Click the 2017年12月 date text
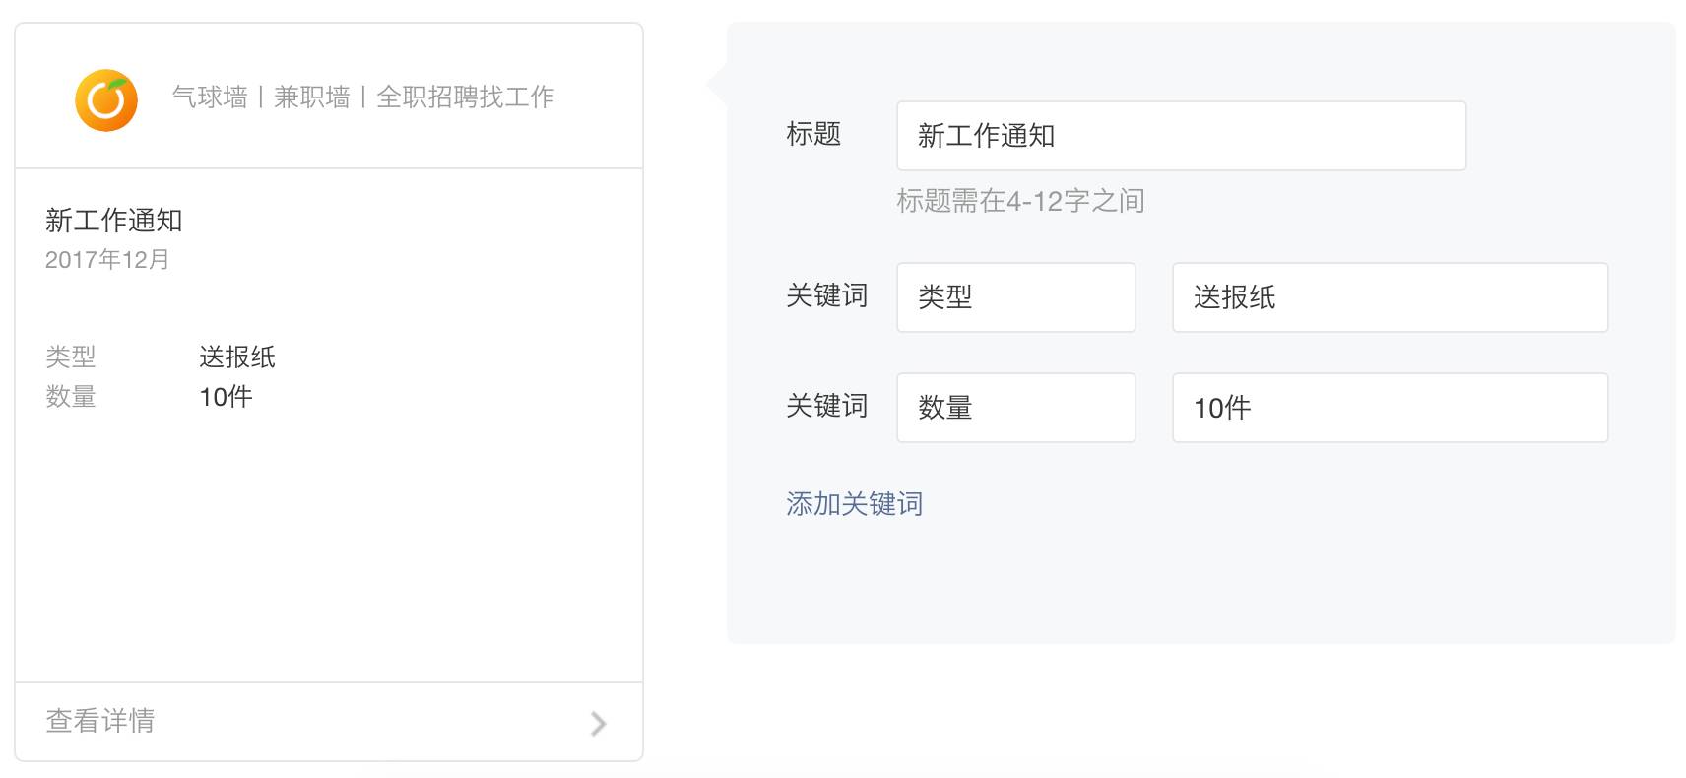 [107, 259]
